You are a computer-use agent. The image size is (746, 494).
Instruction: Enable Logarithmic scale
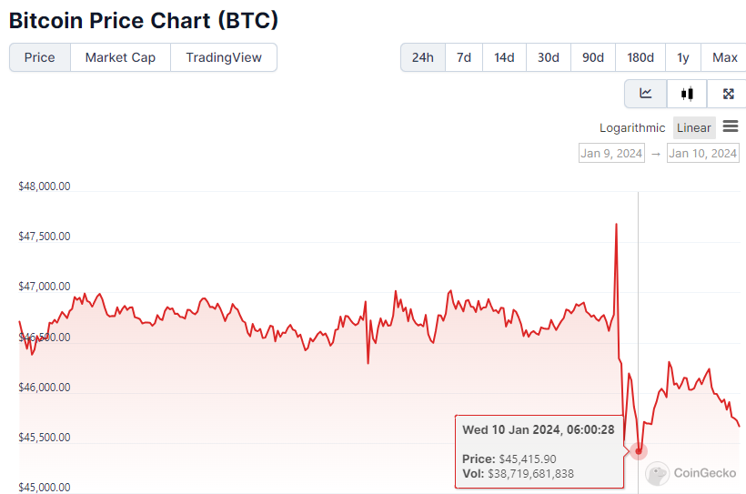tap(632, 128)
